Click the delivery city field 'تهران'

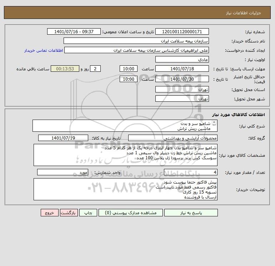(182, 99)
